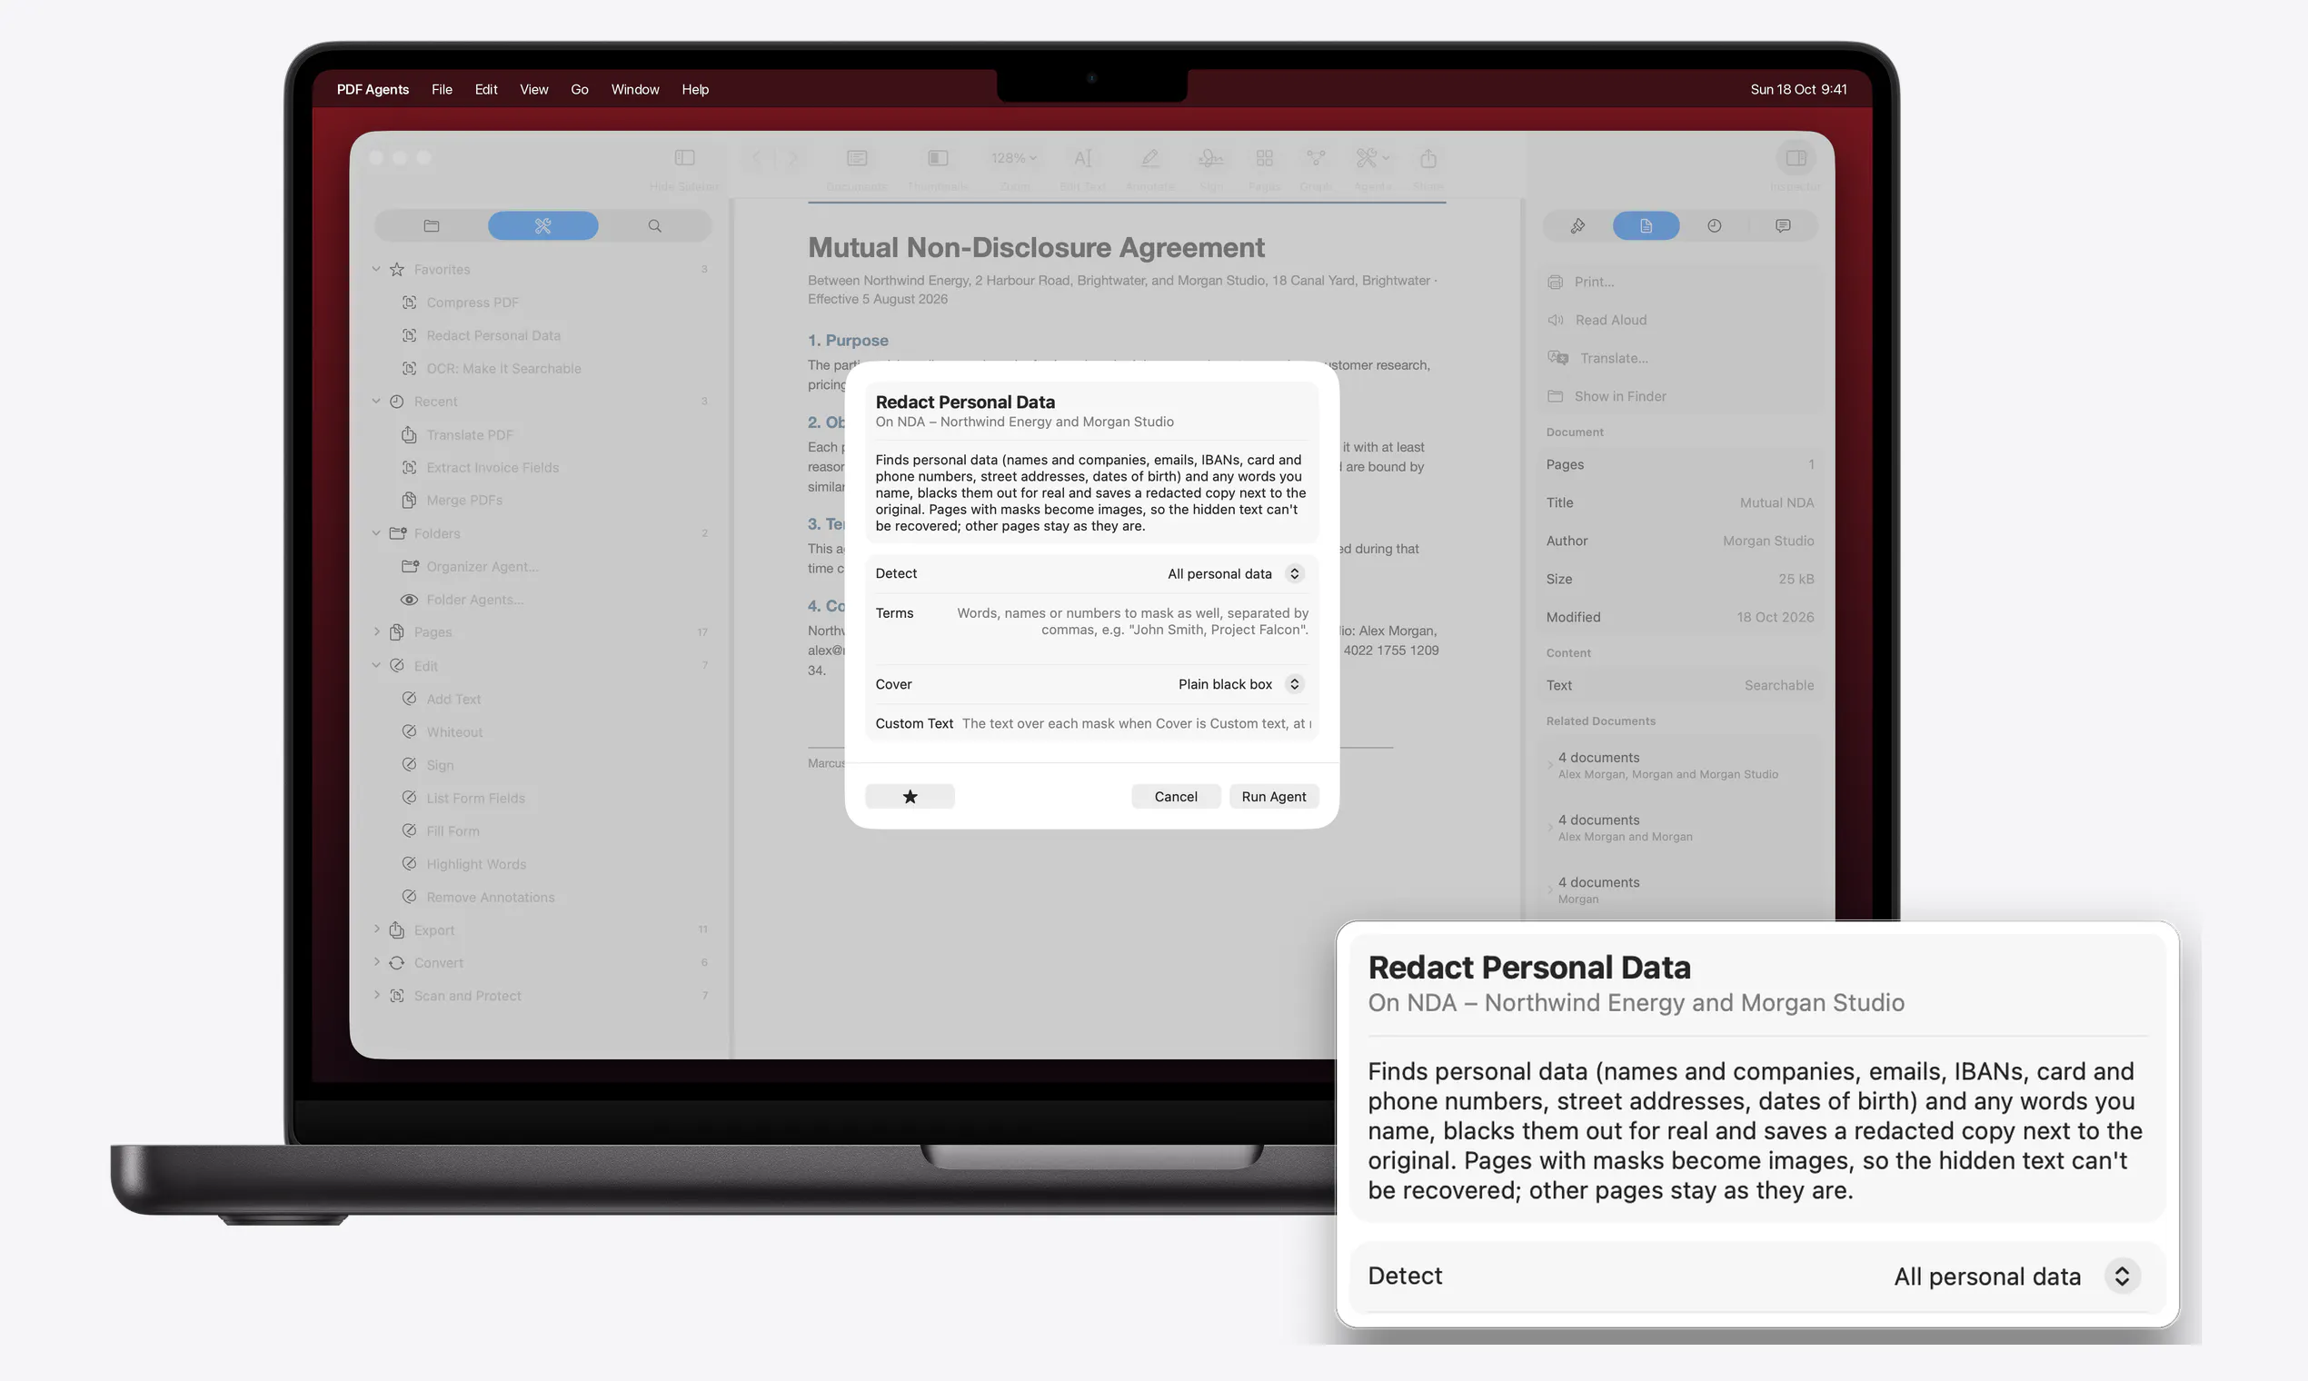Click the Sign signature toolbar icon
Viewport: 2308px width, 1381px height.
point(1210,158)
